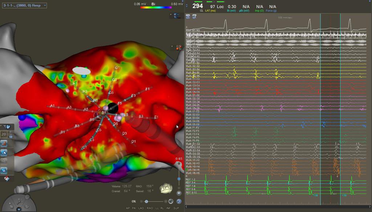Click the Multi E5-E6 channel label

point(193,124)
